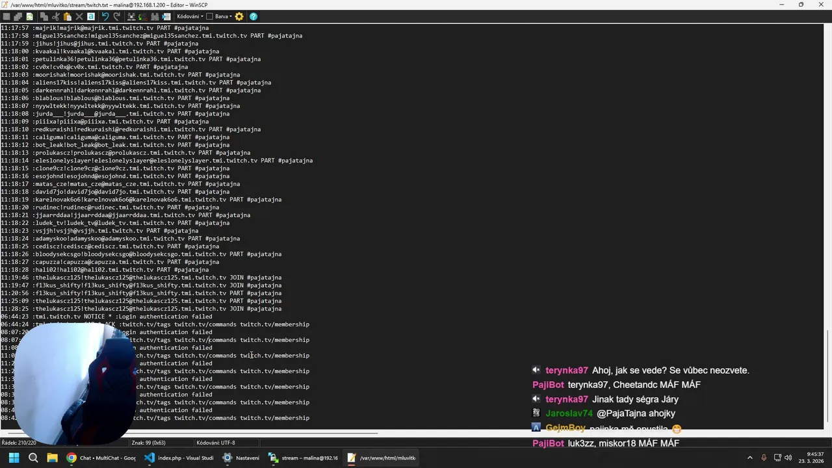Click the Cut scissors icon

[55, 16]
